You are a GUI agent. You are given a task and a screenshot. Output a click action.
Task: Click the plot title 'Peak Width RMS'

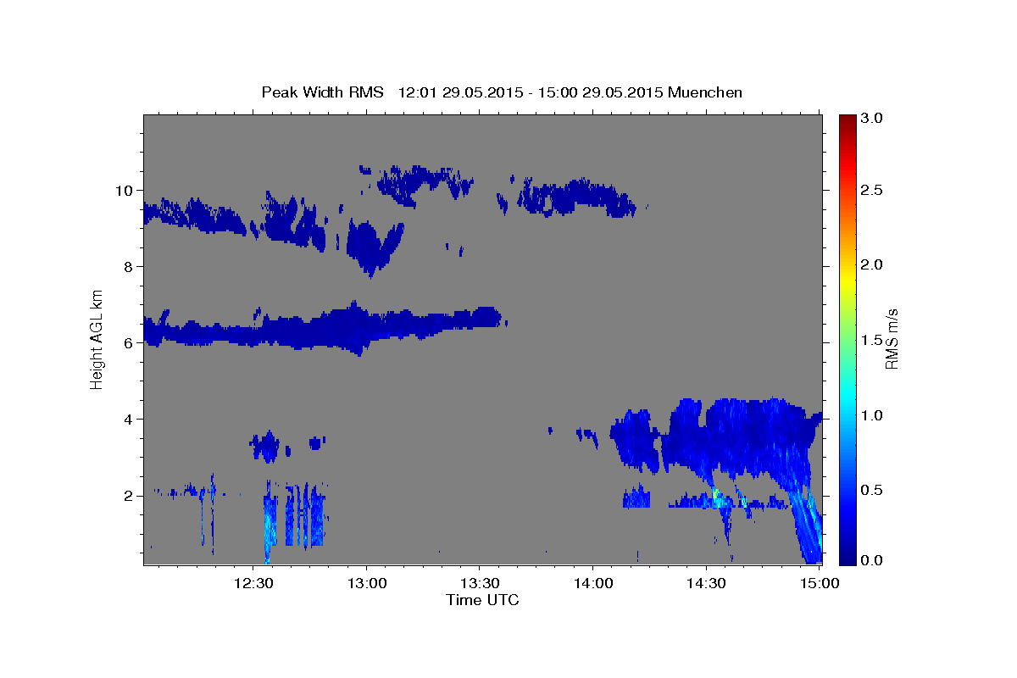(322, 92)
